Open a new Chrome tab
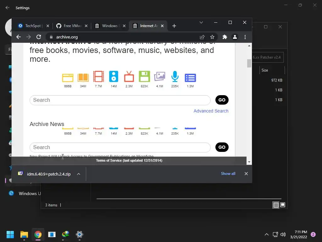 pos(174,26)
